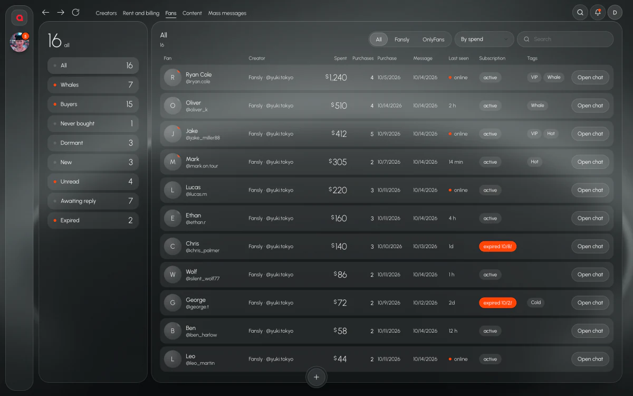Screen dimensions: 633x396
Task: Click the plus button at the bottom
Action: coord(316,377)
